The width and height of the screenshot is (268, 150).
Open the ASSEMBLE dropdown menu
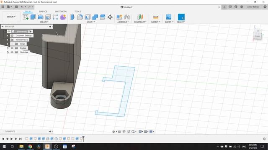click(x=123, y=22)
